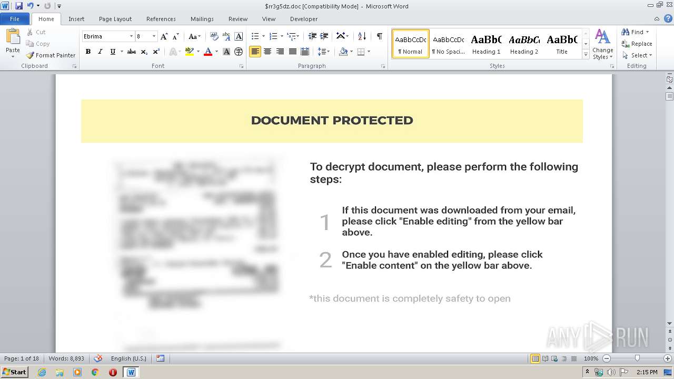Toggle underline formatting
674x379 pixels.
point(113,52)
